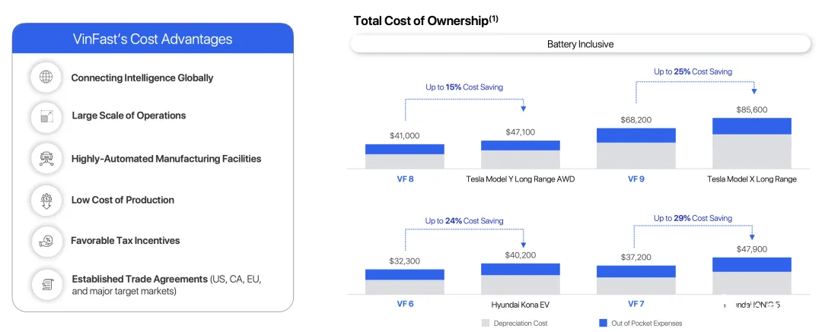Click the Tesla Model Y Long Range AWD label
The height and width of the screenshot is (332, 822).
[x=521, y=179]
